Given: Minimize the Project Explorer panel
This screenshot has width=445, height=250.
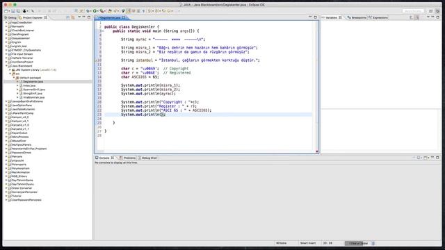Looking at the screenshot, I should 84,17.
